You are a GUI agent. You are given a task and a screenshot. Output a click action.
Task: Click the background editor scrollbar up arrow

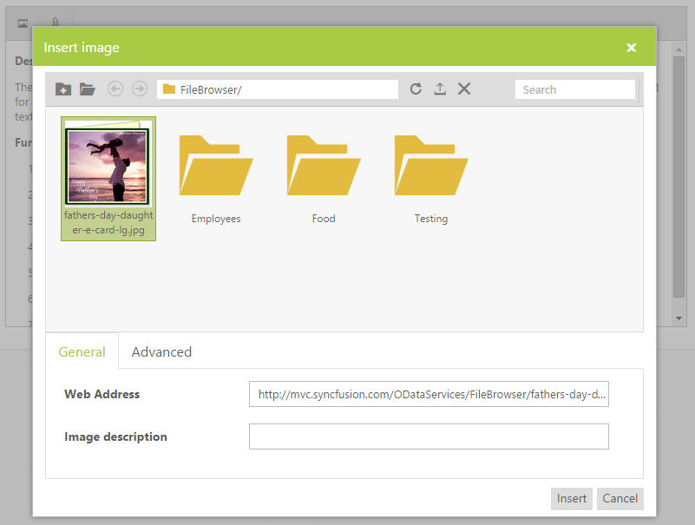679,49
